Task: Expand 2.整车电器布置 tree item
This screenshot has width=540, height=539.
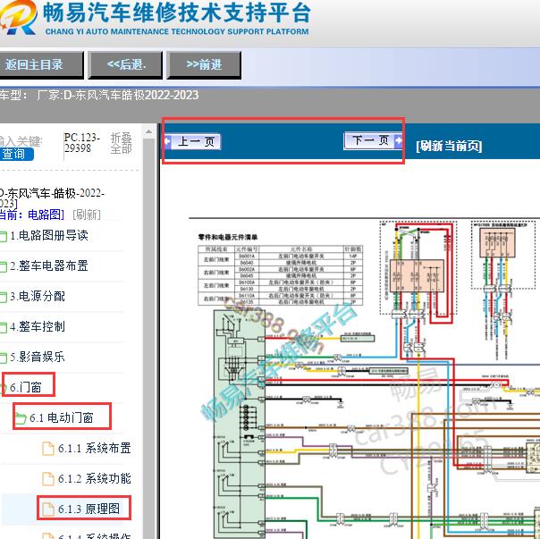Action: [x=49, y=265]
